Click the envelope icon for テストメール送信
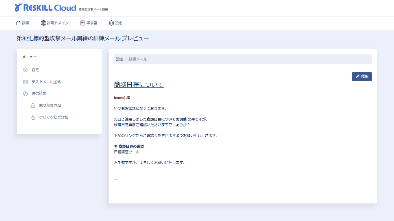This screenshot has width=394, height=221. point(25,82)
